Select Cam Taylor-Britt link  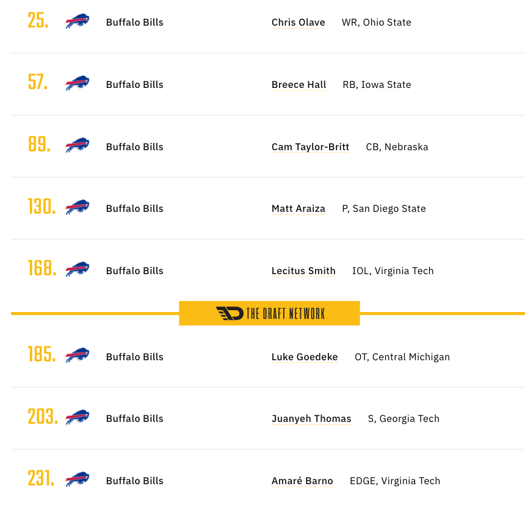point(310,147)
